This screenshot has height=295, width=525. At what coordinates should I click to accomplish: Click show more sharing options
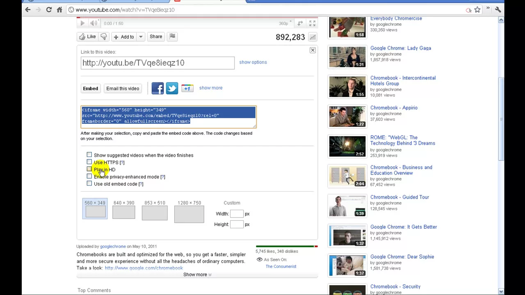click(211, 88)
